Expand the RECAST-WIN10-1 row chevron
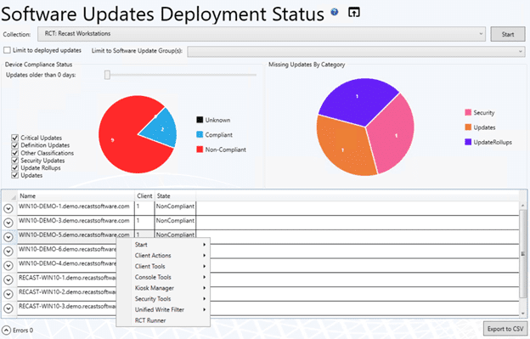This screenshot has height=339, width=530. (8, 280)
